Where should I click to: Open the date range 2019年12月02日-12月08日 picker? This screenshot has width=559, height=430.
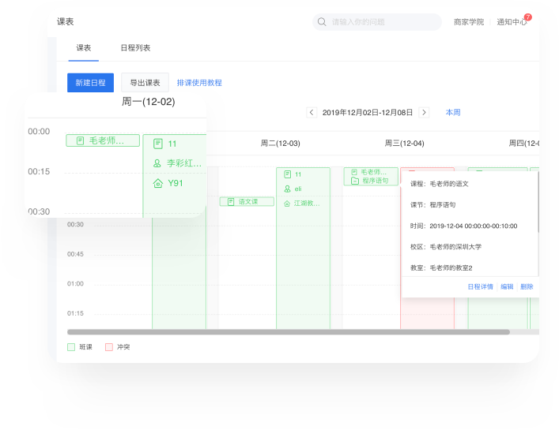[368, 113]
